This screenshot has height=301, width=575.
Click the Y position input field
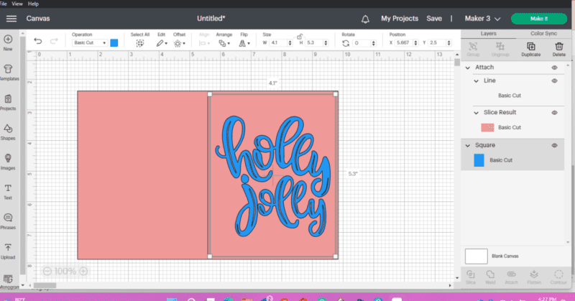437,43
